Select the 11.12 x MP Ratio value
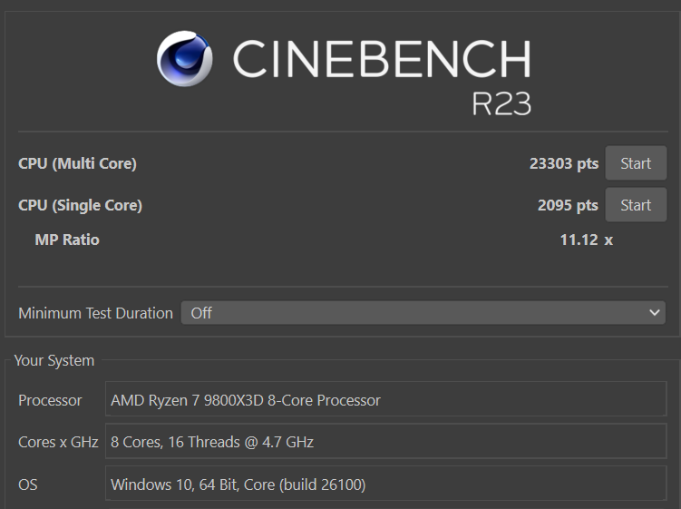 [x=587, y=240]
